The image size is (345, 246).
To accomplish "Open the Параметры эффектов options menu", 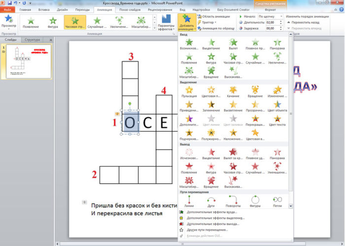I will coord(165,23).
